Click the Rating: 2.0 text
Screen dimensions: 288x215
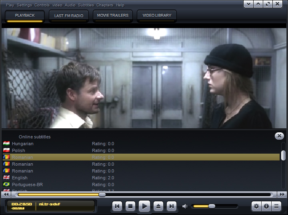pos(103,178)
